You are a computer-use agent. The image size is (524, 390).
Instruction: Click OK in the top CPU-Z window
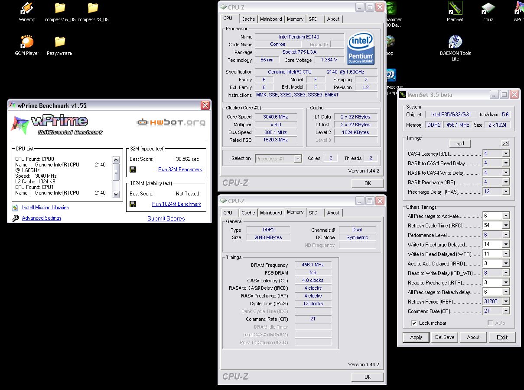[368, 183]
